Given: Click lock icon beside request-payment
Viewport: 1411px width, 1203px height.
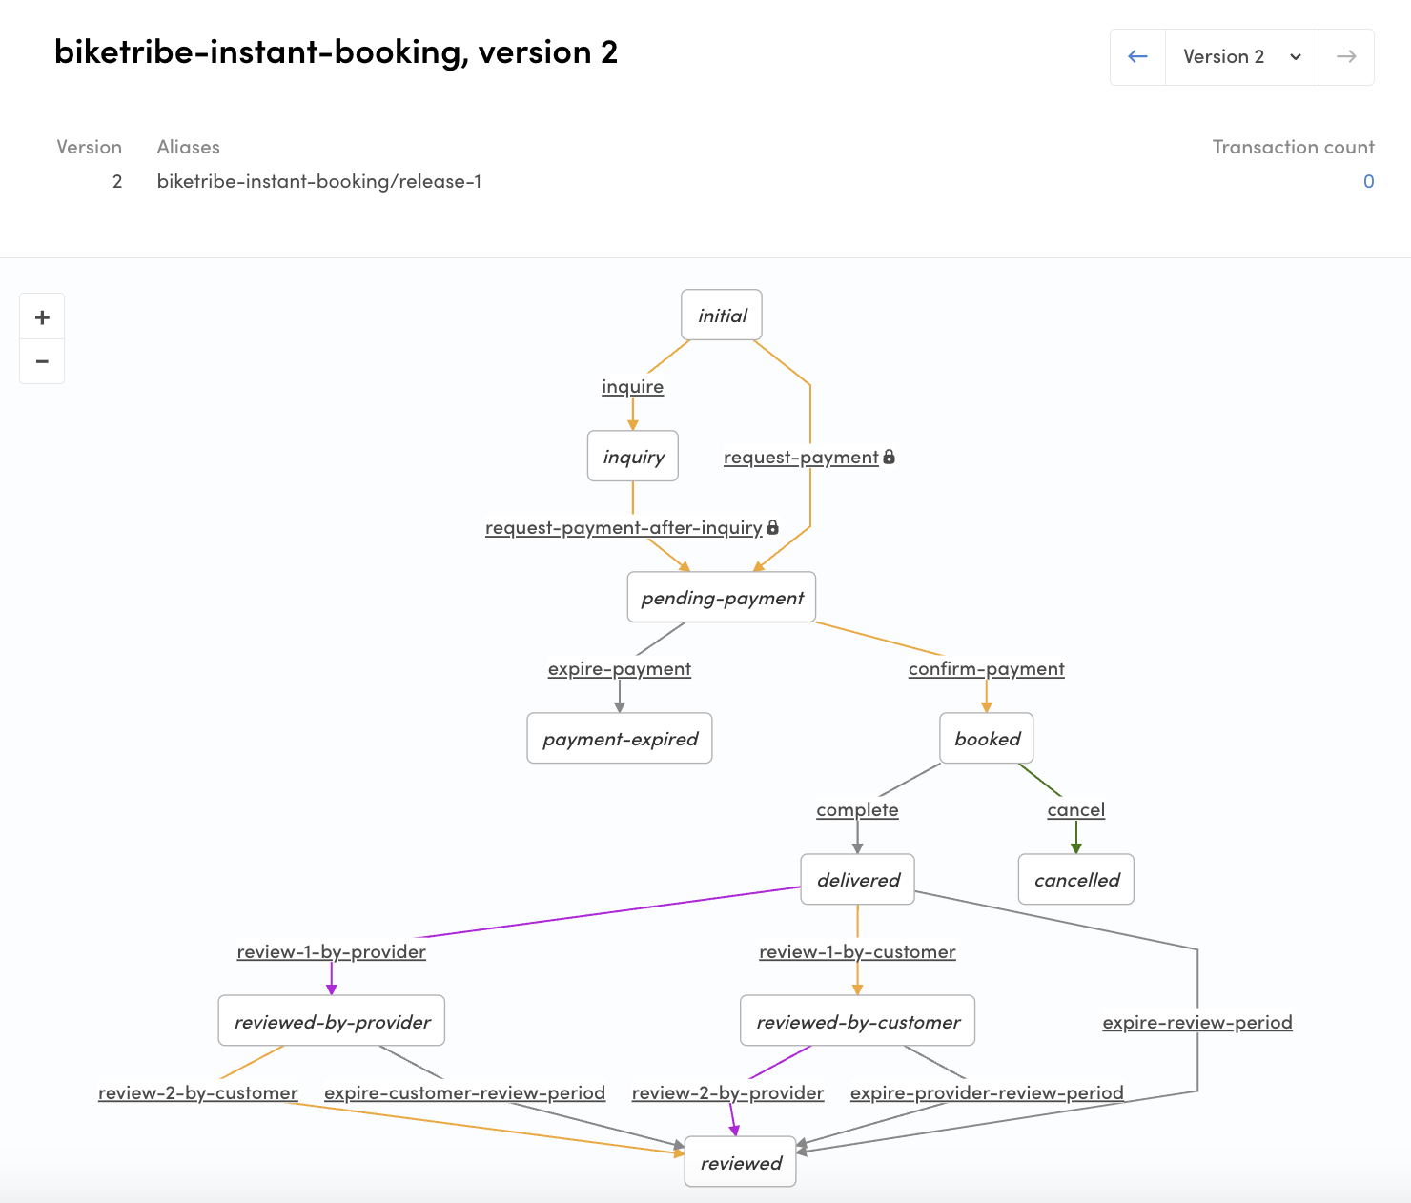Looking at the screenshot, I should (890, 458).
